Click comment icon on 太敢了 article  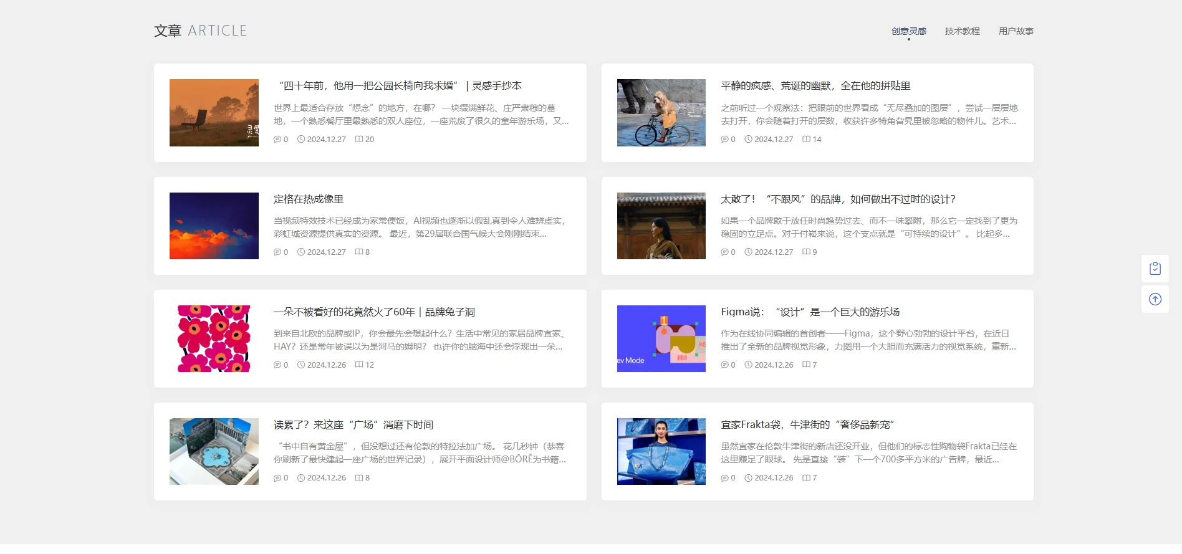724,252
